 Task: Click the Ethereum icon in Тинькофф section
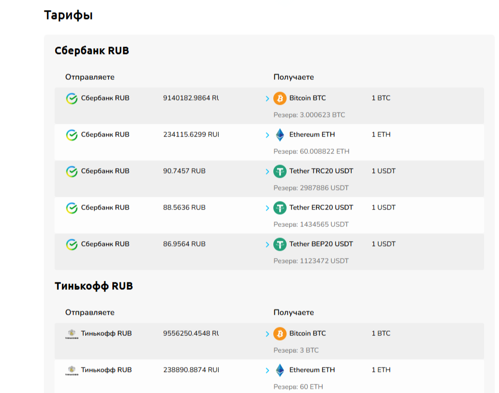tap(280, 370)
